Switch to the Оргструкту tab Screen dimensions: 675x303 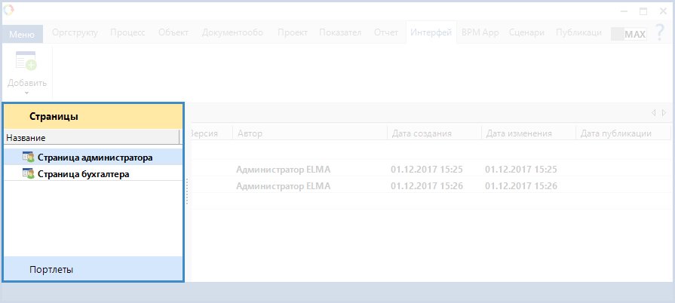click(75, 32)
